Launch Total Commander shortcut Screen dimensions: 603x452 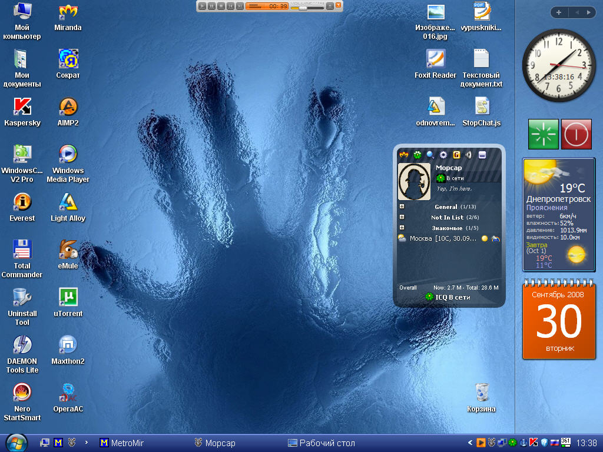pos(22,260)
